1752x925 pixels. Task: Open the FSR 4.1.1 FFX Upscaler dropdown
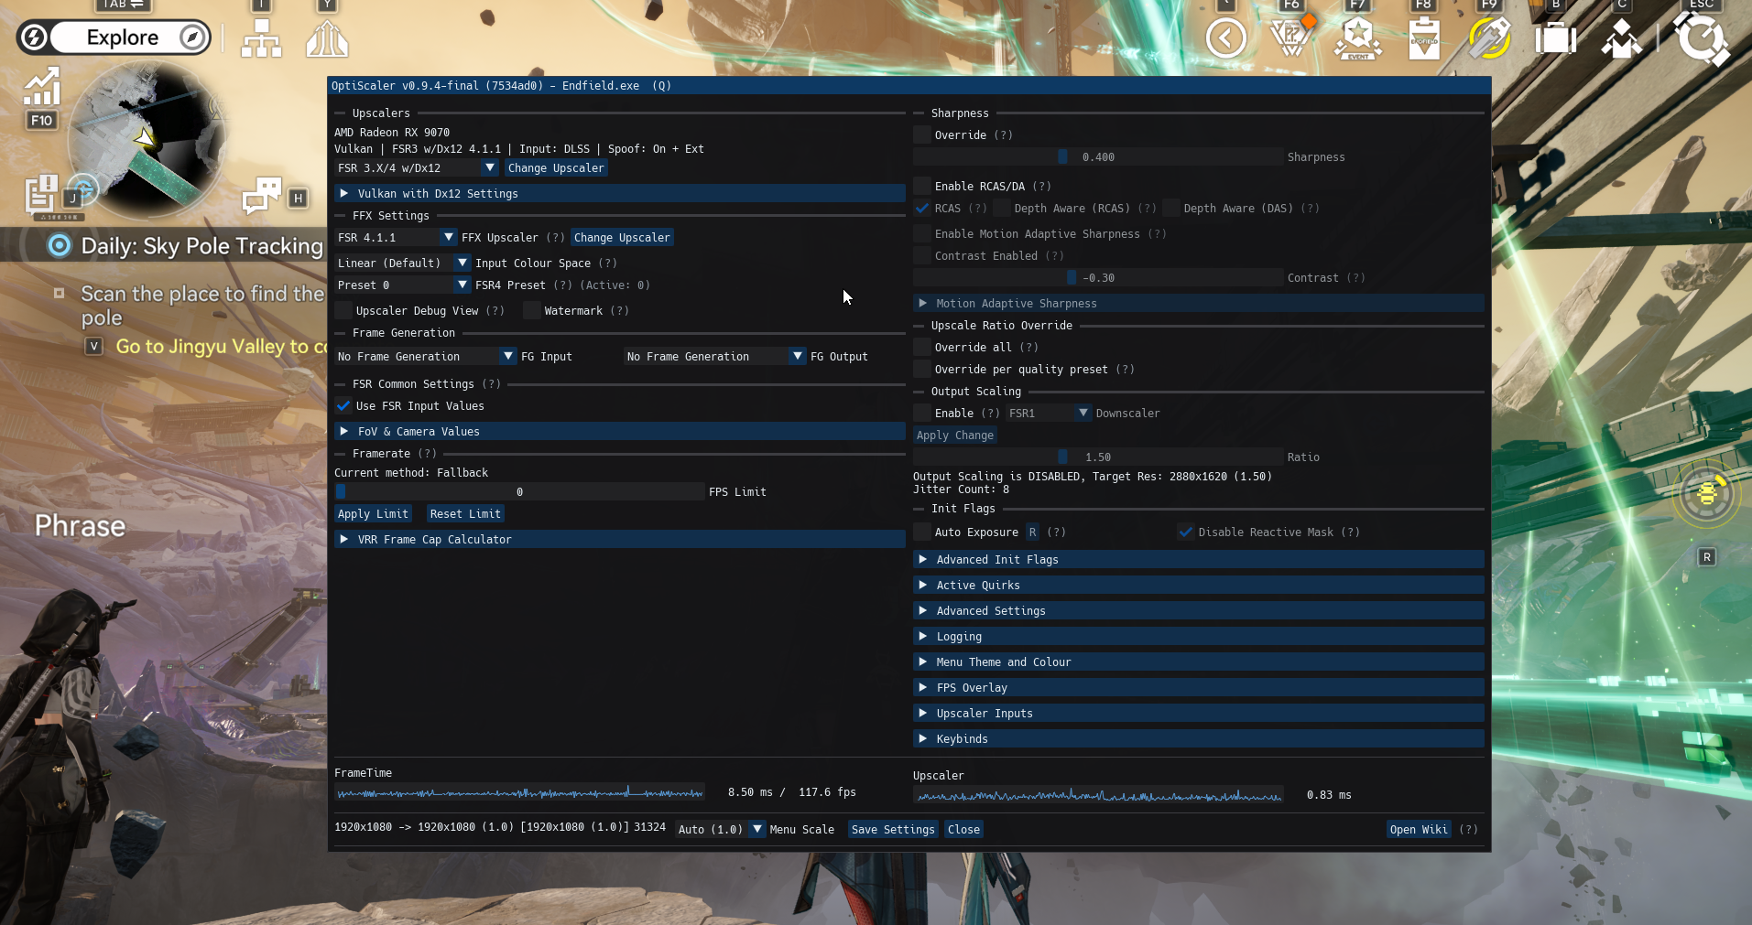coord(396,237)
